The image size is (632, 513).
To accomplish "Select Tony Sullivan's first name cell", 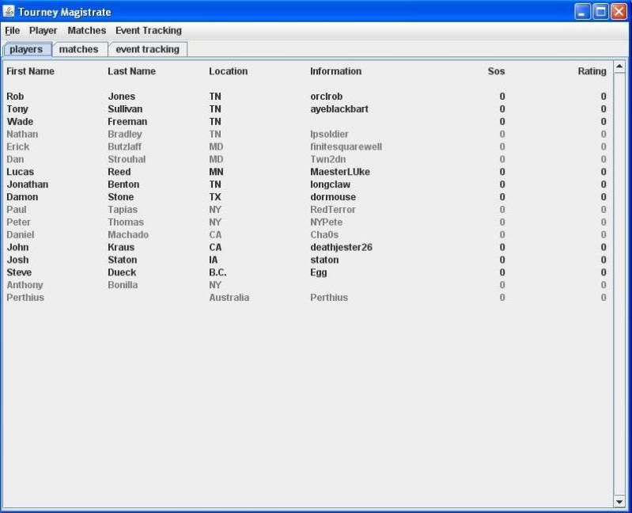I will click(17, 109).
